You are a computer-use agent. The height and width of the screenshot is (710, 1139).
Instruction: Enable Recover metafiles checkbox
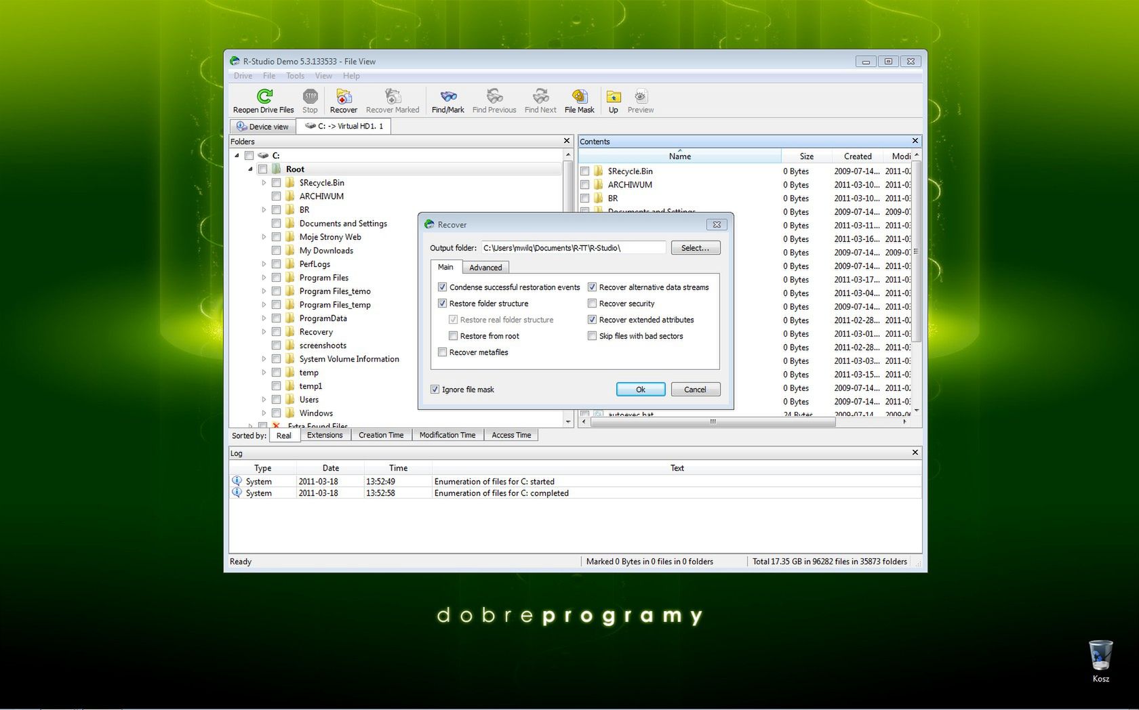pyautogui.click(x=442, y=352)
